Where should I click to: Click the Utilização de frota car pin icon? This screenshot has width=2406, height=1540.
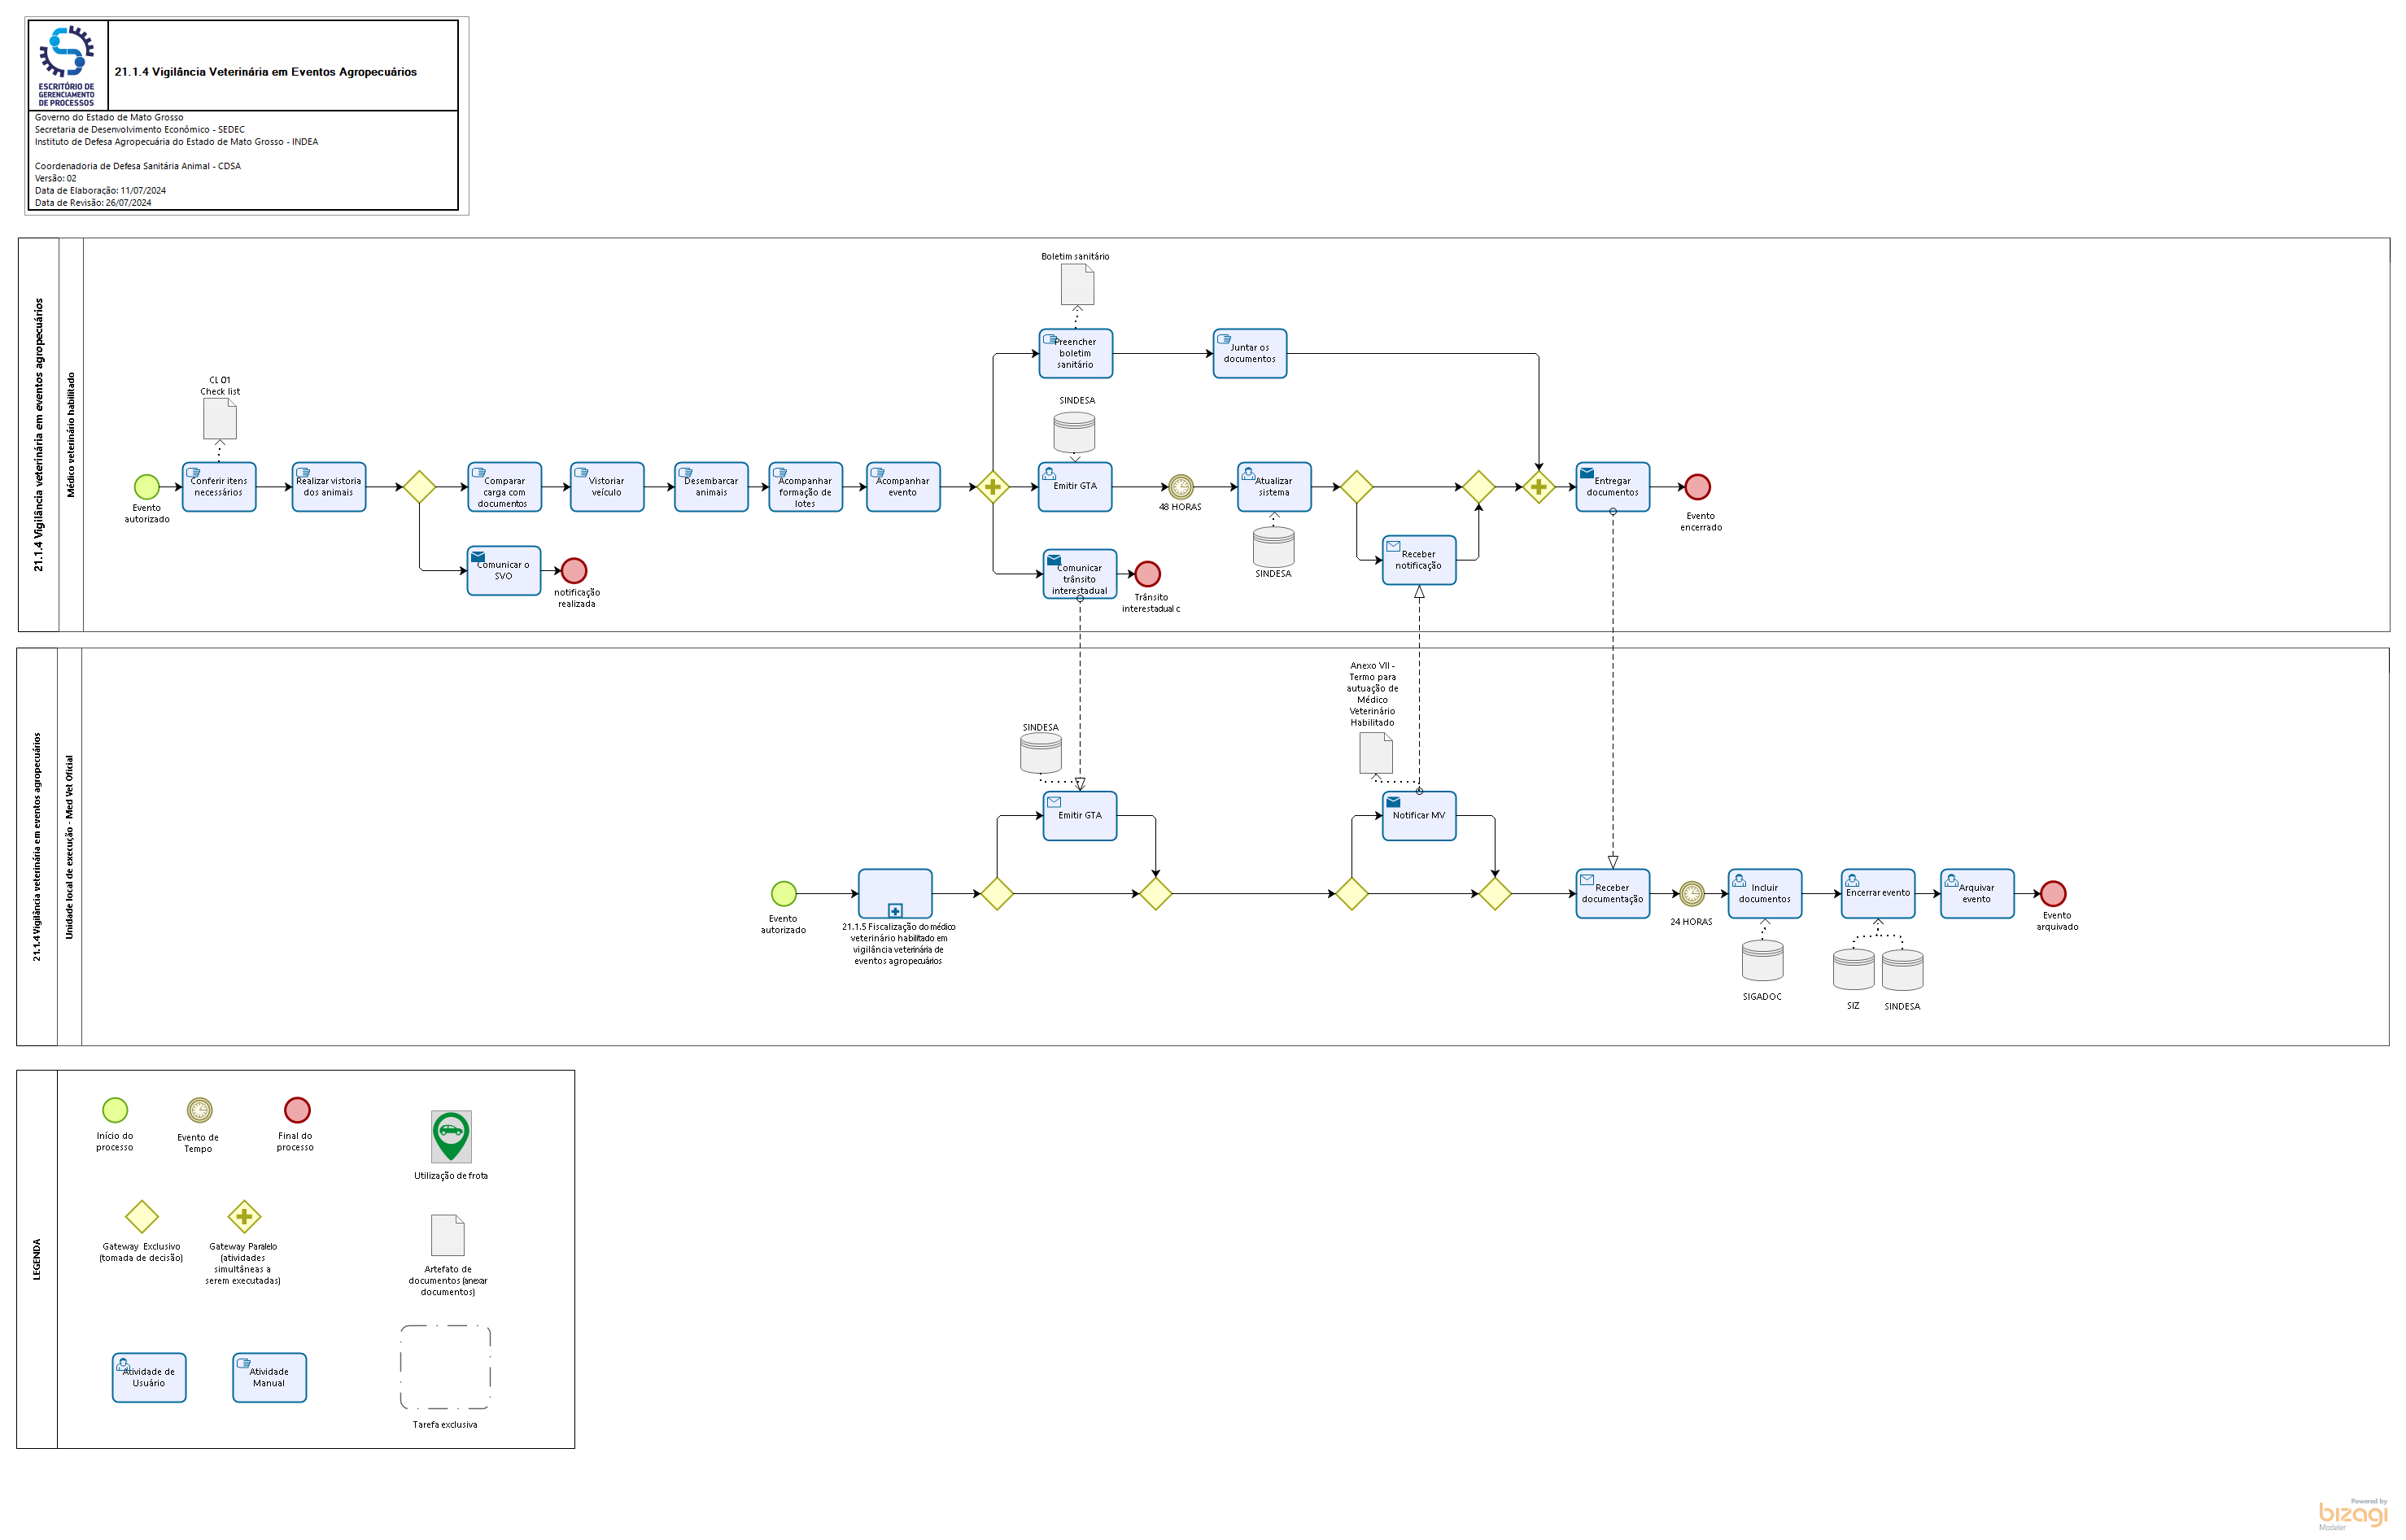pyautogui.click(x=451, y=1137)
